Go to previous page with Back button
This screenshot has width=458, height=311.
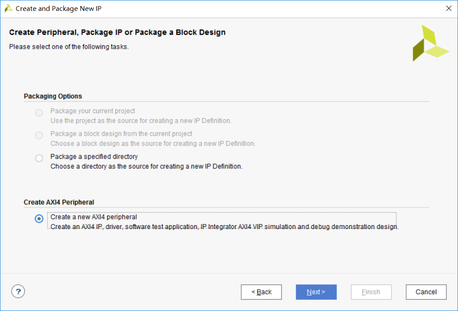tap(261, 292)
